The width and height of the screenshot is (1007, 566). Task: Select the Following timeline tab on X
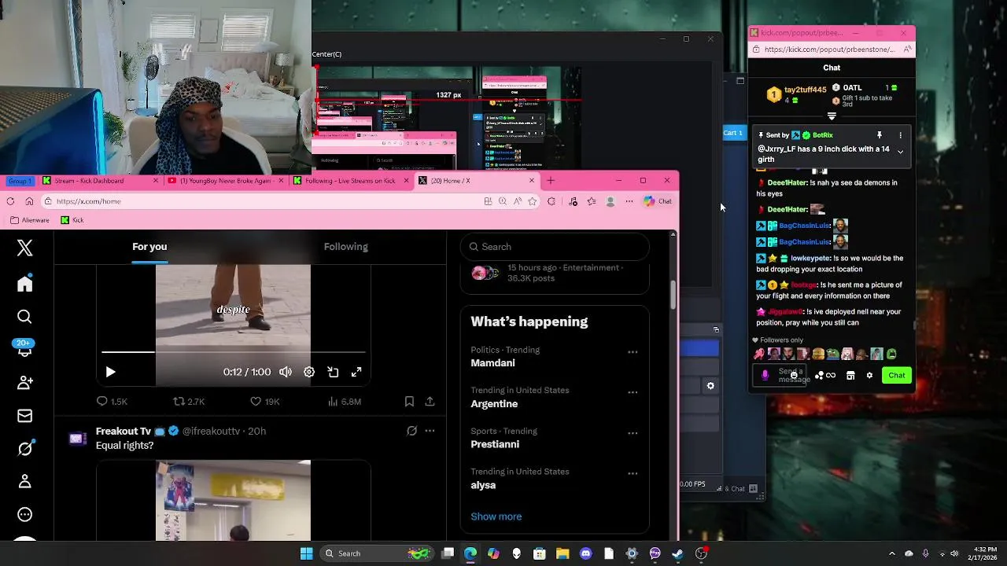pos(346,247)
